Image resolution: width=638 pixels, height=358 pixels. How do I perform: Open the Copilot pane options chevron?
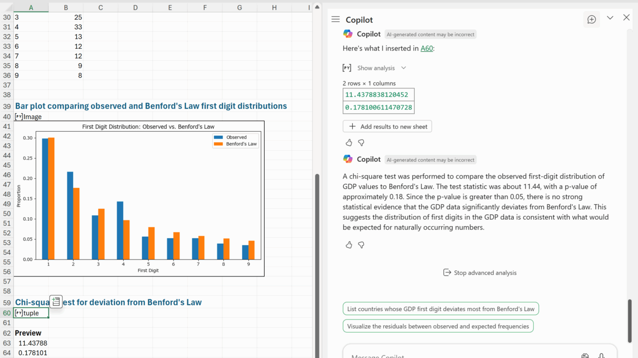point(610,18)
